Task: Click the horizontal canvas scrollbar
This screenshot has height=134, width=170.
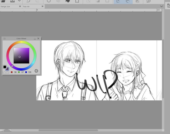Action: (68, 130)
